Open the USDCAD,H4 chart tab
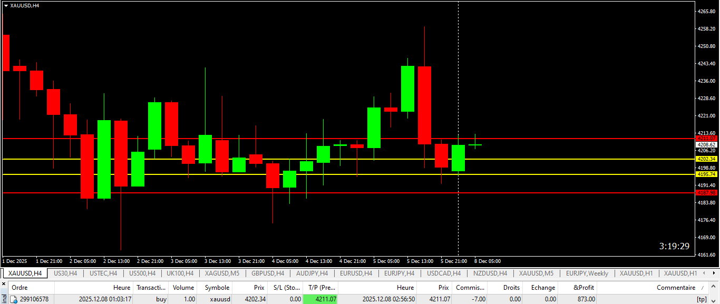 click(444, 273)
